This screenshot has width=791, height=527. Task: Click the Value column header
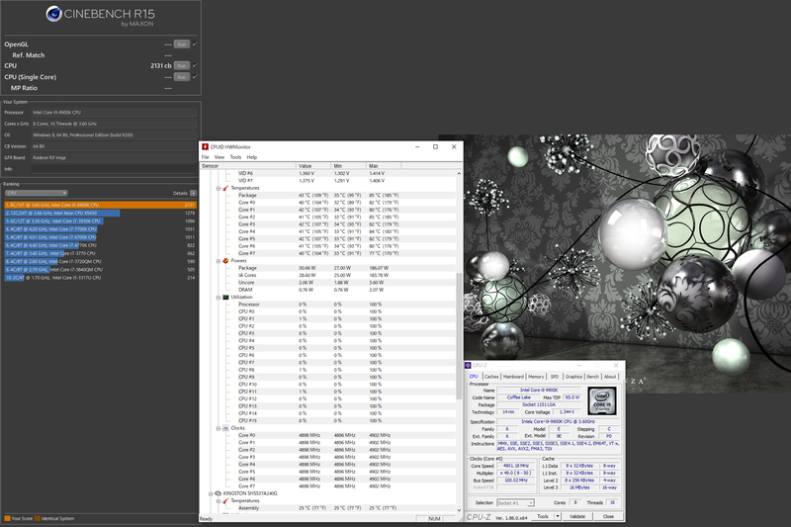(x=313, y=166)
